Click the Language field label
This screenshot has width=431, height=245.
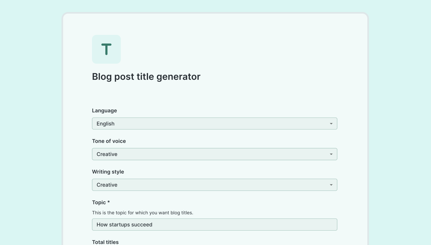tap(104, 111)
